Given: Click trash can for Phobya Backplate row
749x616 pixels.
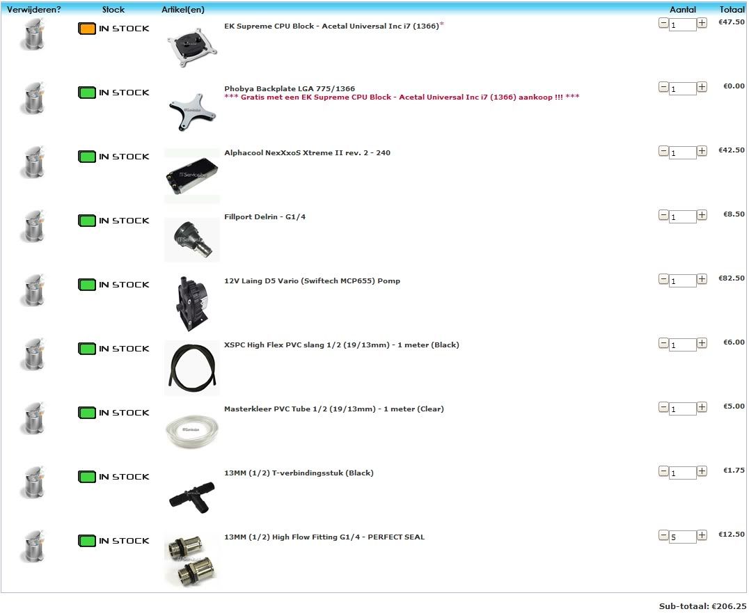Looking at the screenshot, I should click(x=33, y=98).
